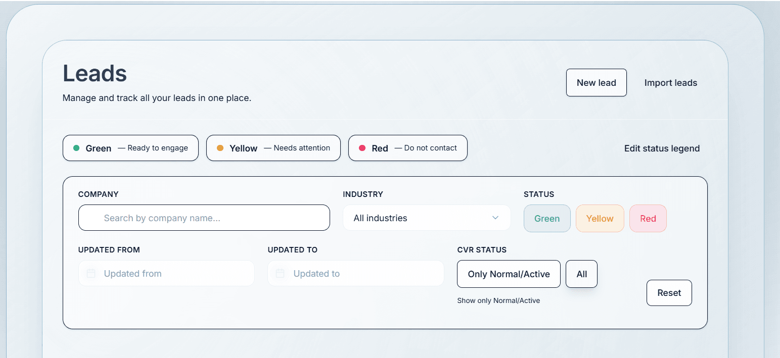Toggle the Green status filter

click(547, 219)
